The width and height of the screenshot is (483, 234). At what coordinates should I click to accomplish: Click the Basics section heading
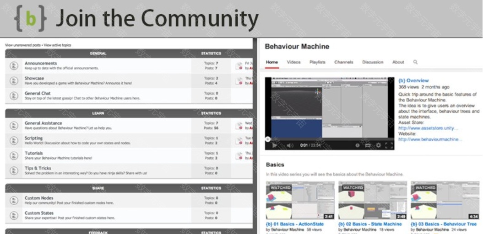[x=275, y=165]
